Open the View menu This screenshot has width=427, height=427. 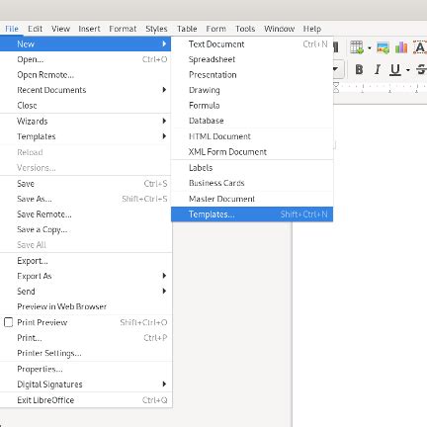pos(60,29)
